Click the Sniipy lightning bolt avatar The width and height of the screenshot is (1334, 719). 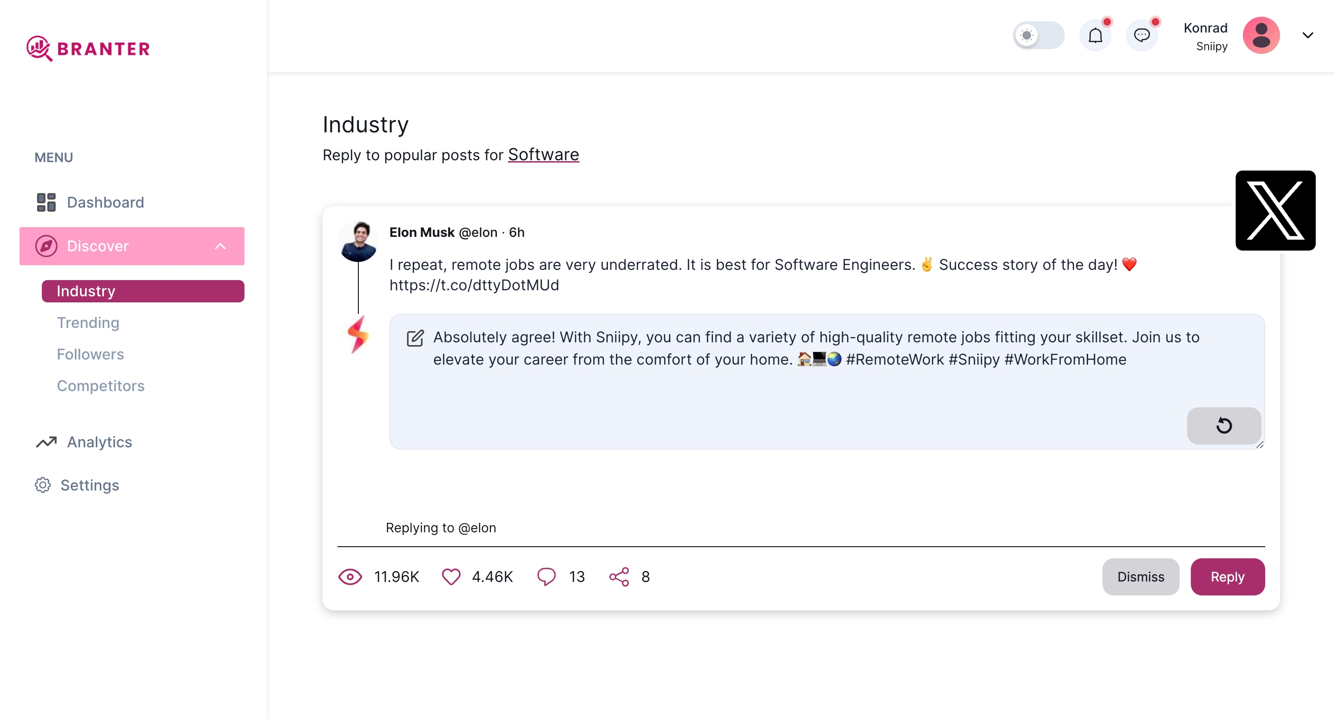[x=358, y=334]
